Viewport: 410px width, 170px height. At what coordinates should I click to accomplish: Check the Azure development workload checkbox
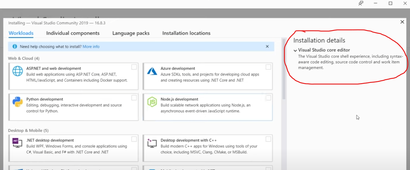[268, 67]
